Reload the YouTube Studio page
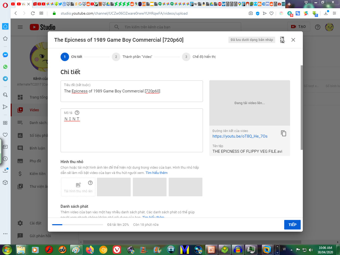 (x=33, y=13)
